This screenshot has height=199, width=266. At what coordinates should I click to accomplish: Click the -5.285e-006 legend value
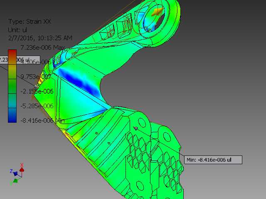(37, 106)
